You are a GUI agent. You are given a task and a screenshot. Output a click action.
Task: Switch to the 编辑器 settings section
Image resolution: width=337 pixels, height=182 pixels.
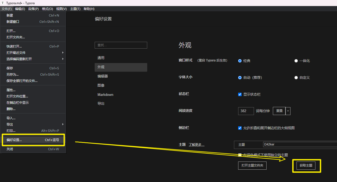103,76
